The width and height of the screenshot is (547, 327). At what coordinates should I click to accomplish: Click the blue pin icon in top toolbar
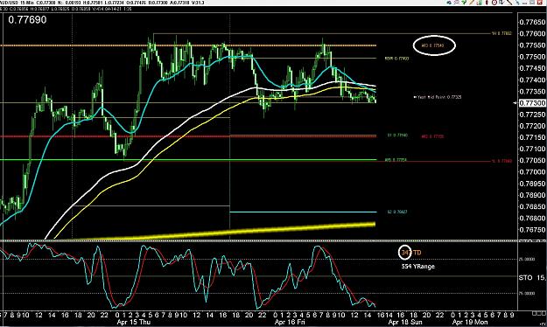pyautogui.click(x=517, y=2)
